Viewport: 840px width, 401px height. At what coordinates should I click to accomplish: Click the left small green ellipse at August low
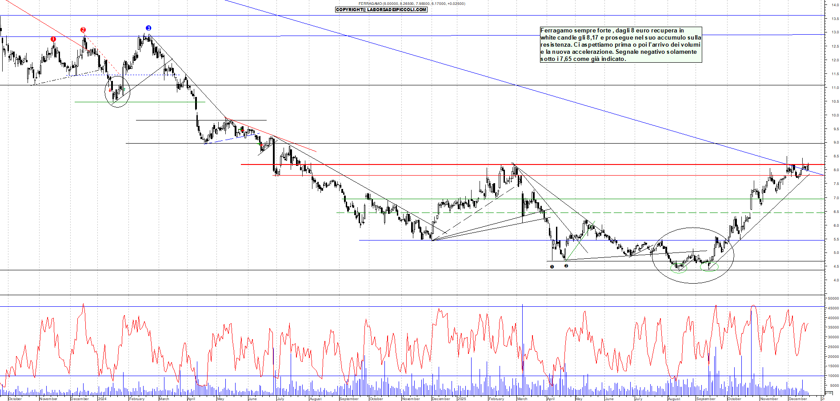679,268
